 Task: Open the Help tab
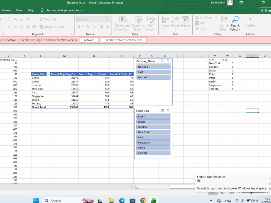click(x=31, y=10)
